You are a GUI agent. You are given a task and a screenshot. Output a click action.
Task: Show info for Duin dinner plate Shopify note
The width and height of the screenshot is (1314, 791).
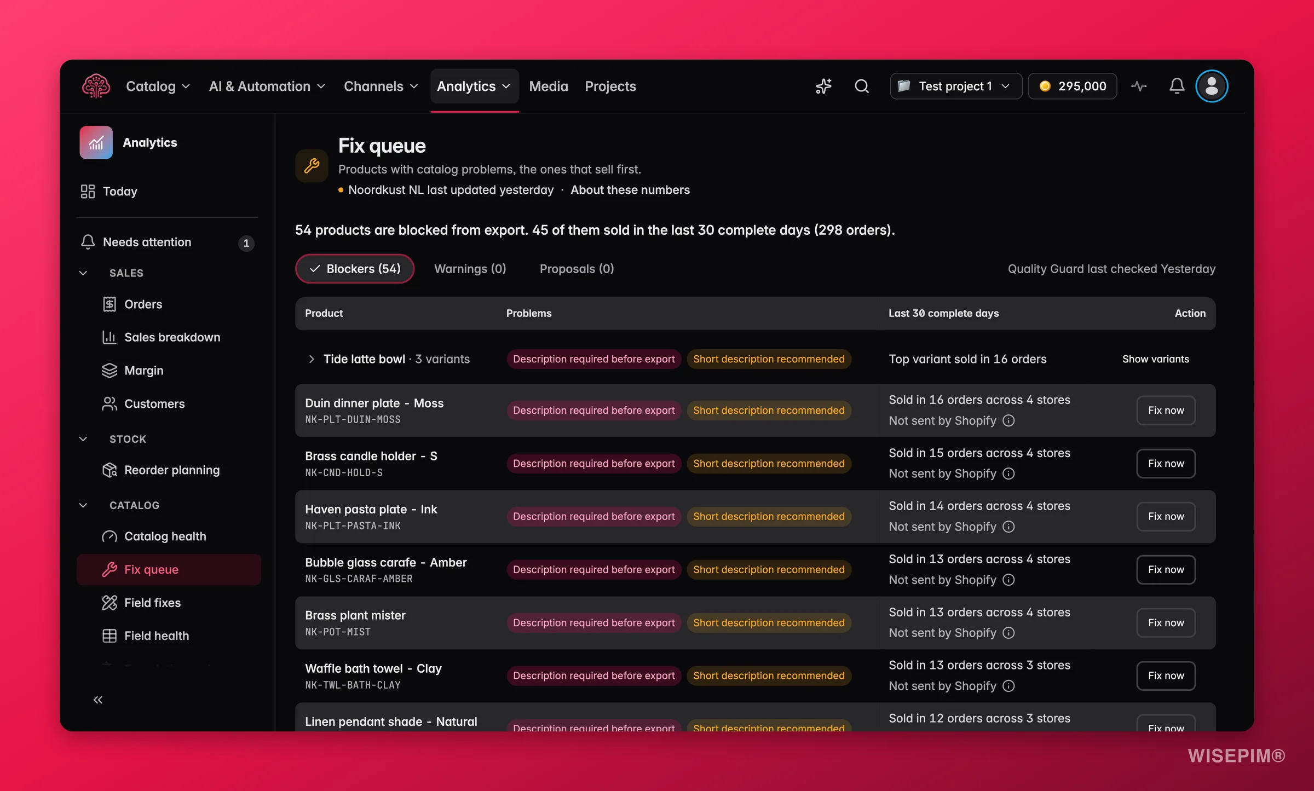click(1008, 420)
